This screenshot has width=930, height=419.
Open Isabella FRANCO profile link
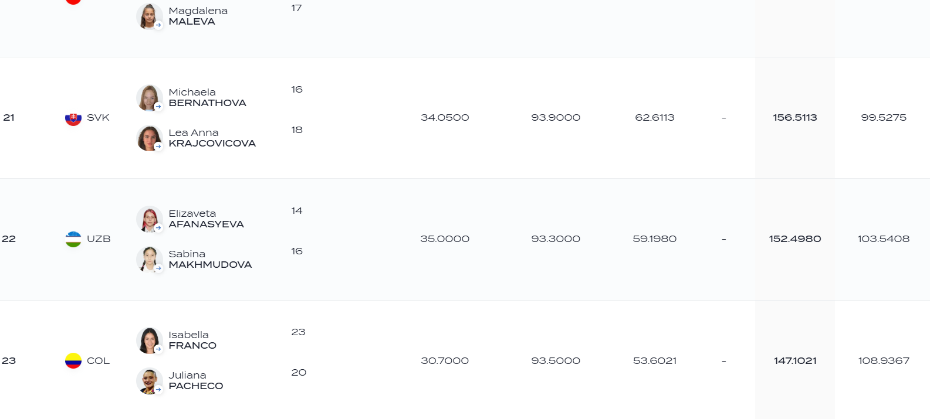[x=192, y=340]
